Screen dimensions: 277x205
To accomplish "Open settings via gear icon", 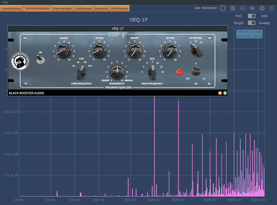I will (x=271, y=8).
